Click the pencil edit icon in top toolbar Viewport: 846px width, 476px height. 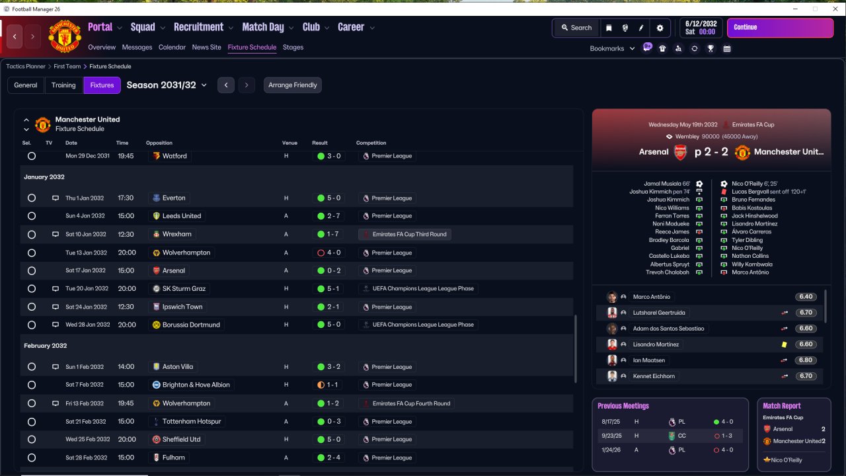click(641, 28)
